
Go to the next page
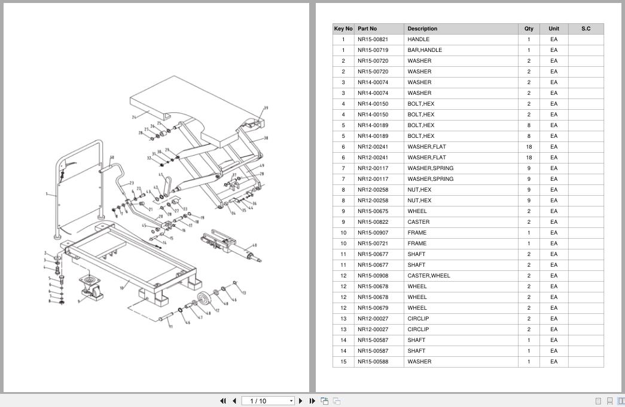pyautogui.click(x=301, y=401)
